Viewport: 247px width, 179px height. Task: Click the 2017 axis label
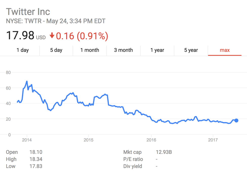click(213, 140)
